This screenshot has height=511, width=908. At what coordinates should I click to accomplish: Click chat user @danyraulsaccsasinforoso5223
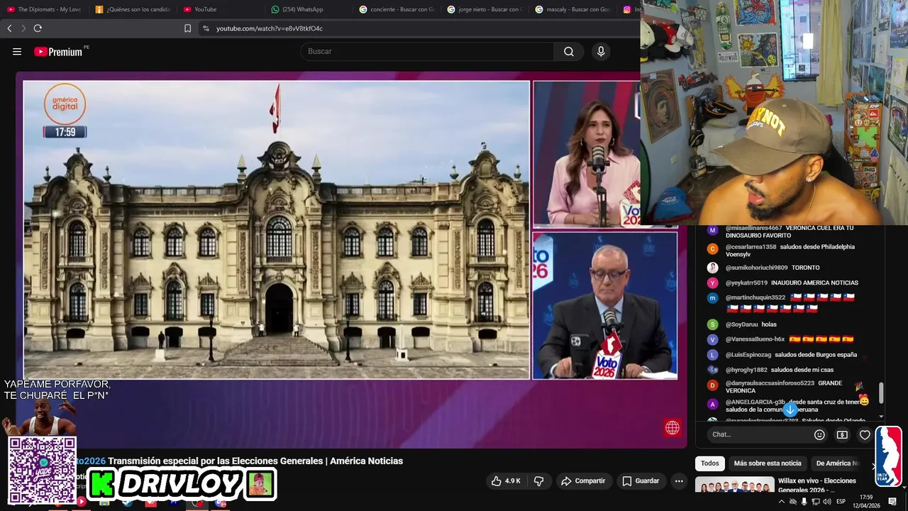click(x=770, y=383)
